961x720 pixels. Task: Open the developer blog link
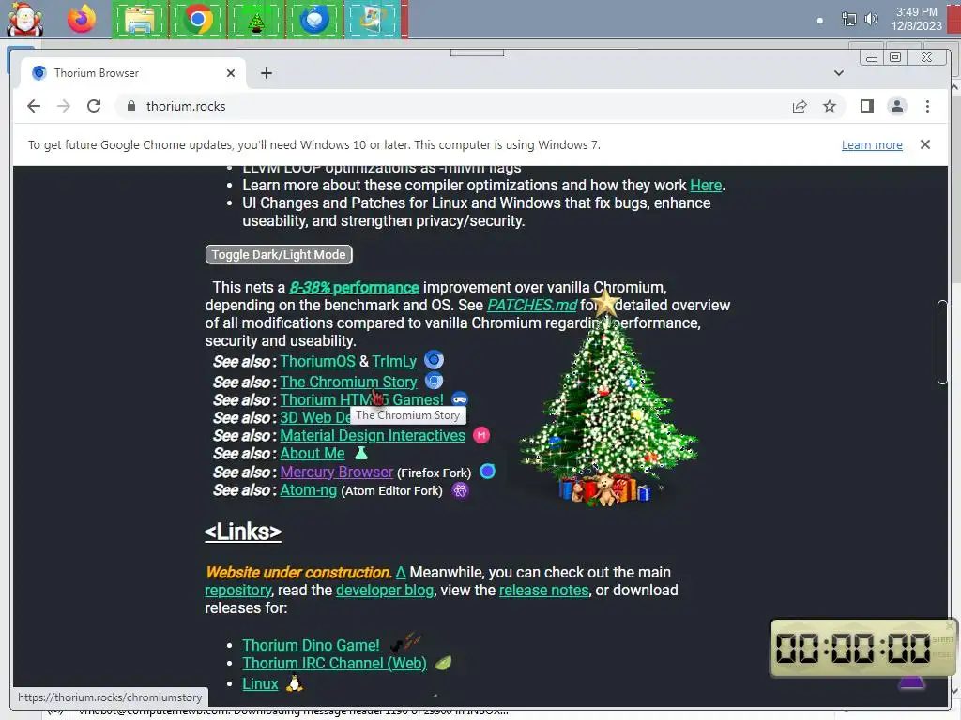(384, 591)
